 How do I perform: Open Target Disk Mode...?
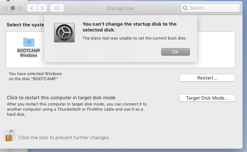click(207, 98)
